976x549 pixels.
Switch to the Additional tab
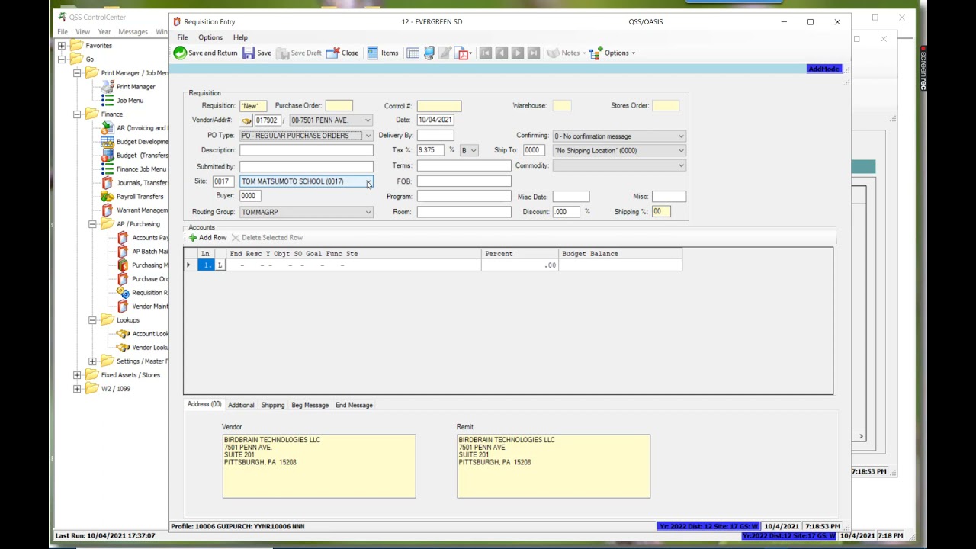pos(241,405)
